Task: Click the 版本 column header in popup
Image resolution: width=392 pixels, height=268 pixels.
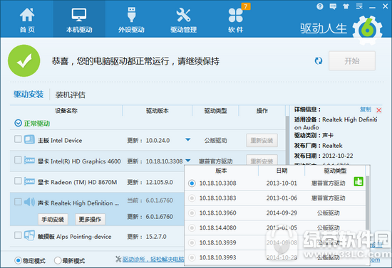Action: [x=221, y=171]
